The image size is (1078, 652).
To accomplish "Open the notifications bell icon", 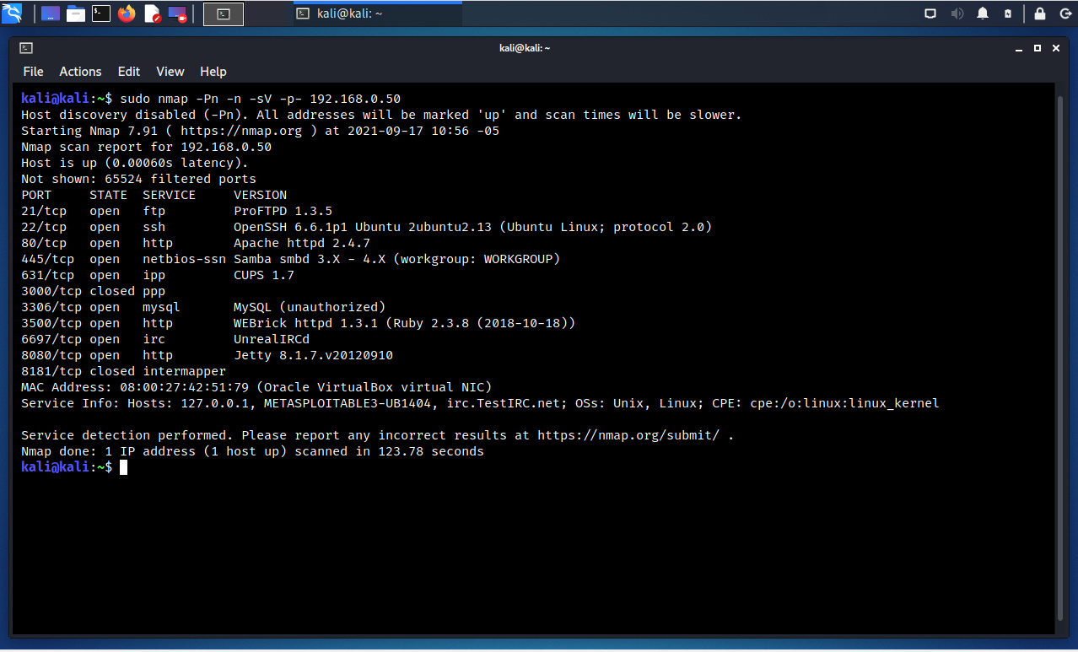I will [983, 13].
